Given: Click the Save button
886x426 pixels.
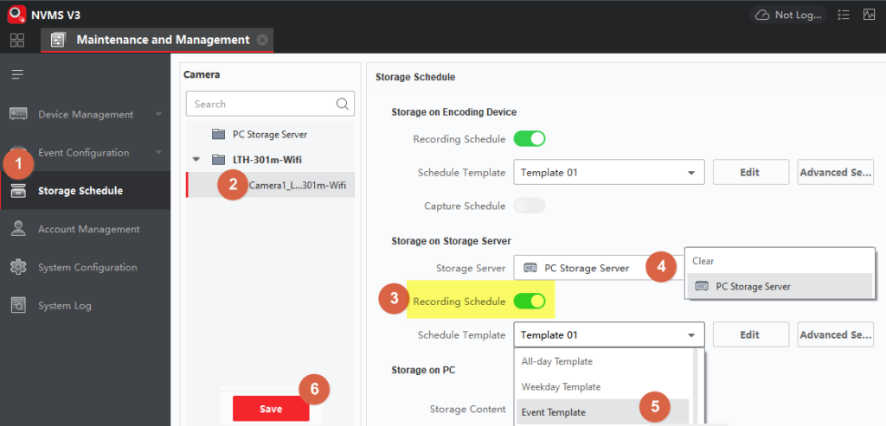Looking at the screenshot, I should (271, 409).
